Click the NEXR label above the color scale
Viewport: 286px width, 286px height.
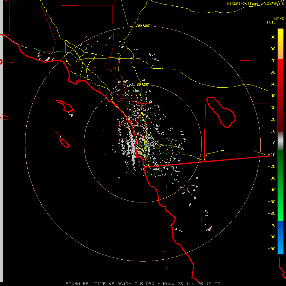click(279, 19)
